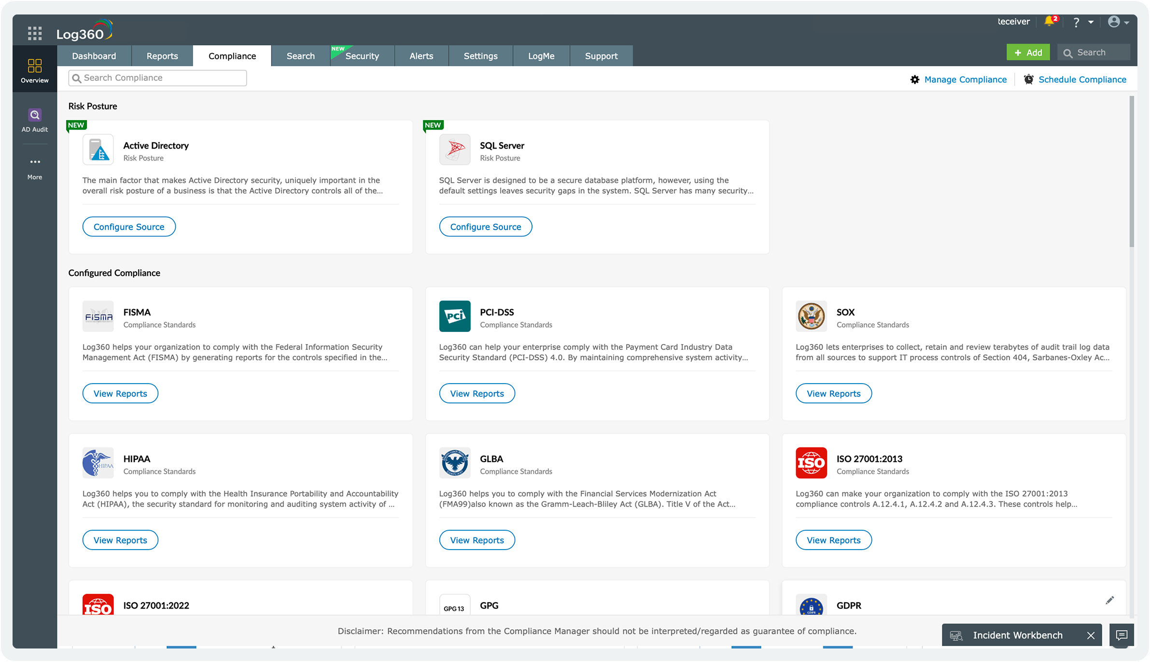This screenshot has width=1150, height=662.
Task: Click the Active Directory risk posture icon
Action: click(x=98, y=150)
